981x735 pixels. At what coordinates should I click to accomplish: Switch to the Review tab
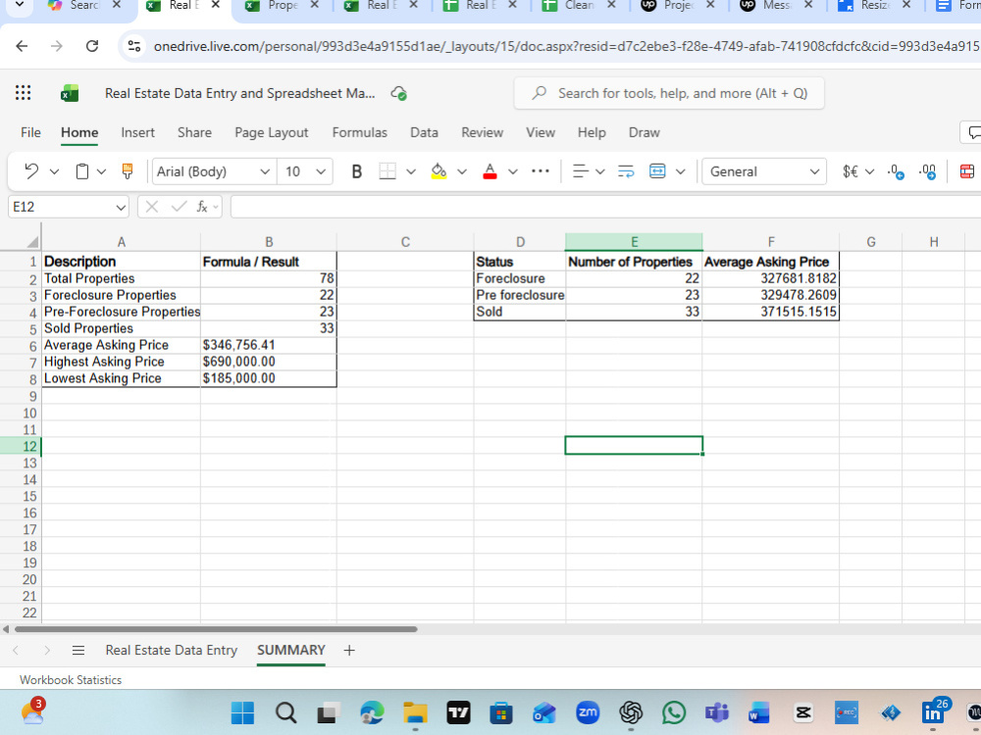tap(483, 132)
